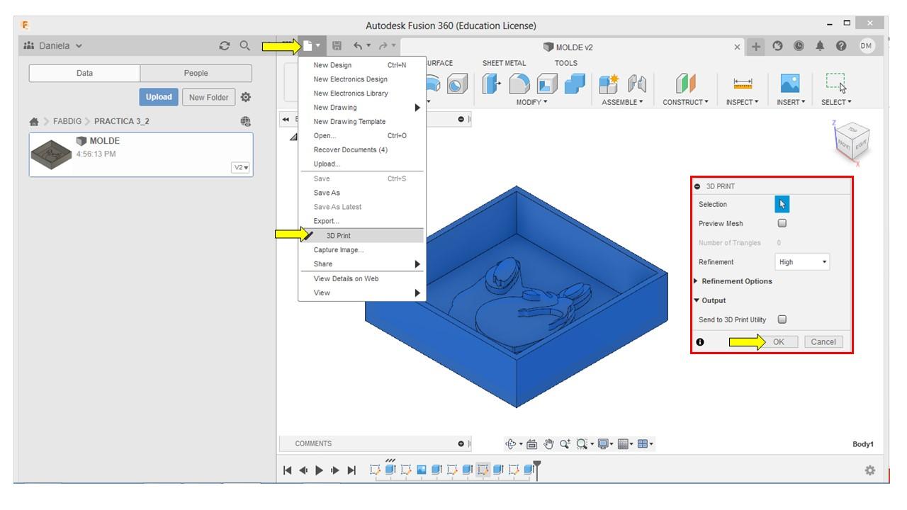Activate the window Select tool
Image resolution: width=907 pixels, height=510 pixels.
[838, 83]
